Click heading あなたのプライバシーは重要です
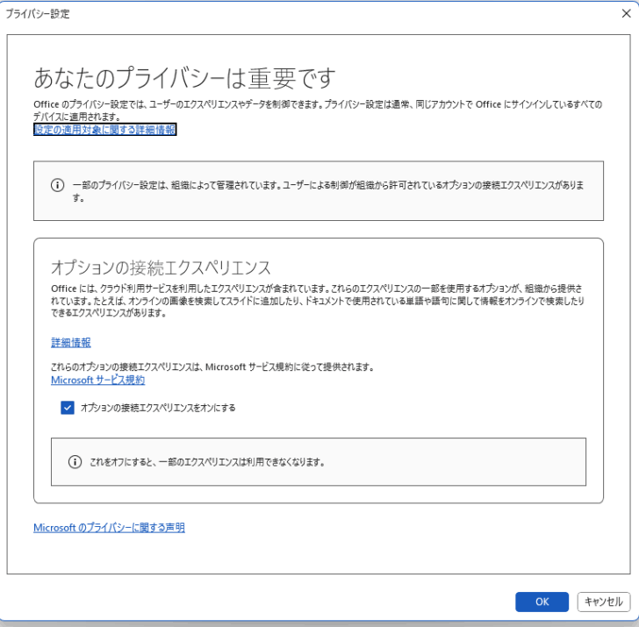Screen dimensions: 639x627 [184, 78]
